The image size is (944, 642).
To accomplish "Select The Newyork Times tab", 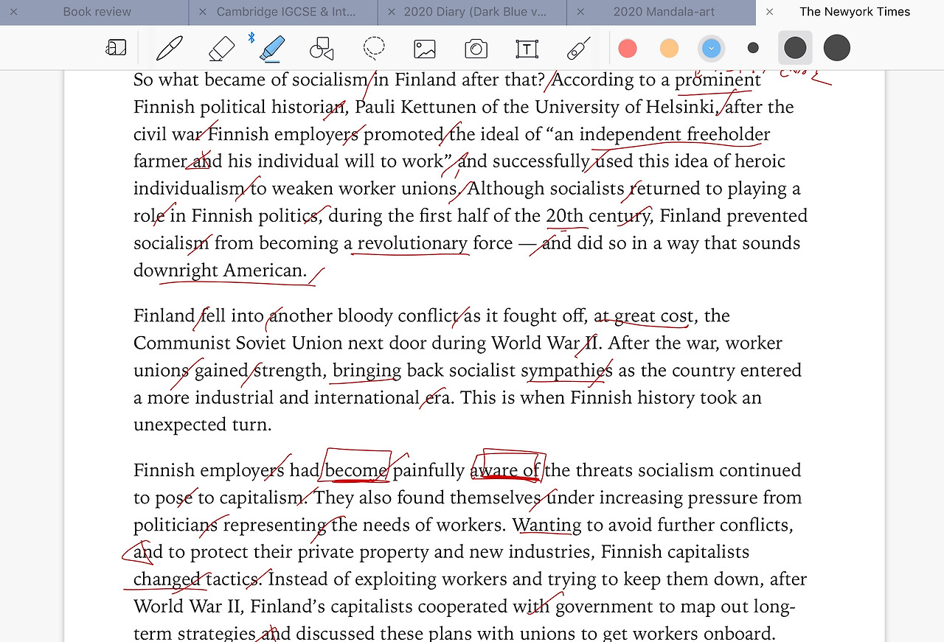I will click(x=855, y=12).
